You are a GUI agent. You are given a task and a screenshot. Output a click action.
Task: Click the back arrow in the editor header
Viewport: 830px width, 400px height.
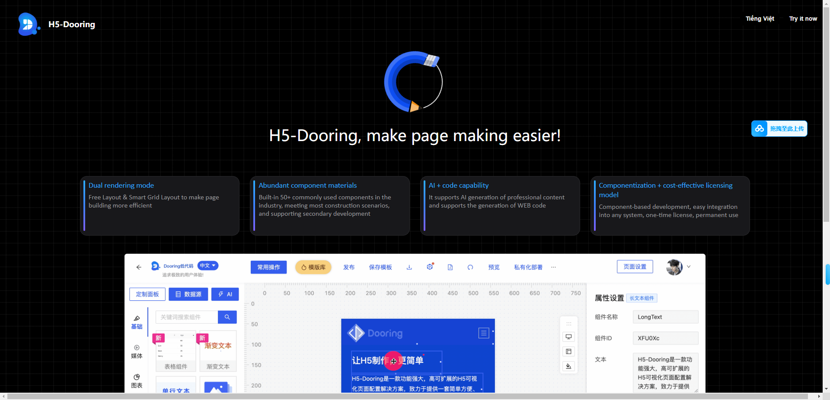point(139,267)
